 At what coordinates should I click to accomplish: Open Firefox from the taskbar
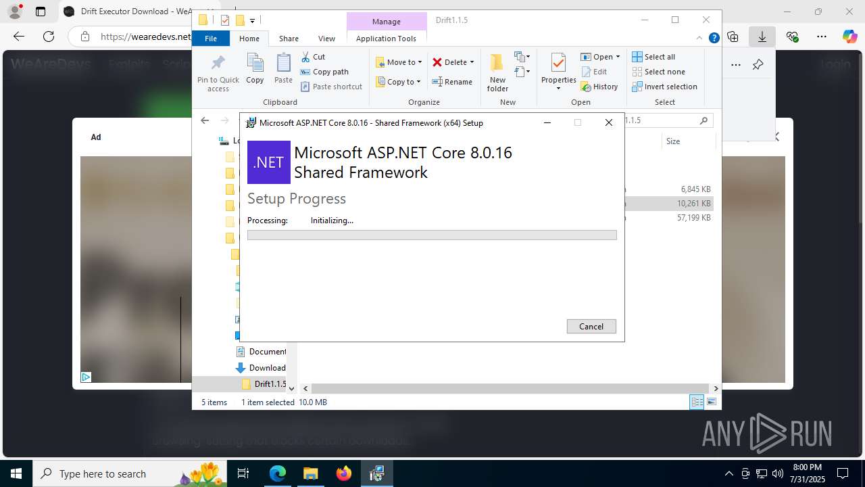tap(343, 473)
